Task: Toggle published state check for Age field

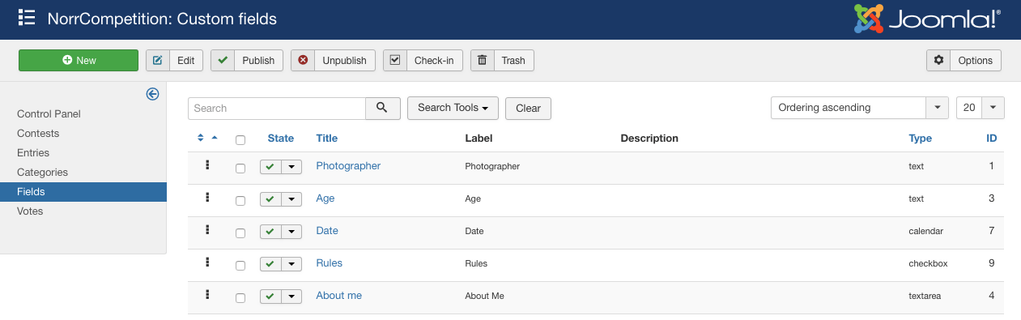Action: (x=270, y=199)
